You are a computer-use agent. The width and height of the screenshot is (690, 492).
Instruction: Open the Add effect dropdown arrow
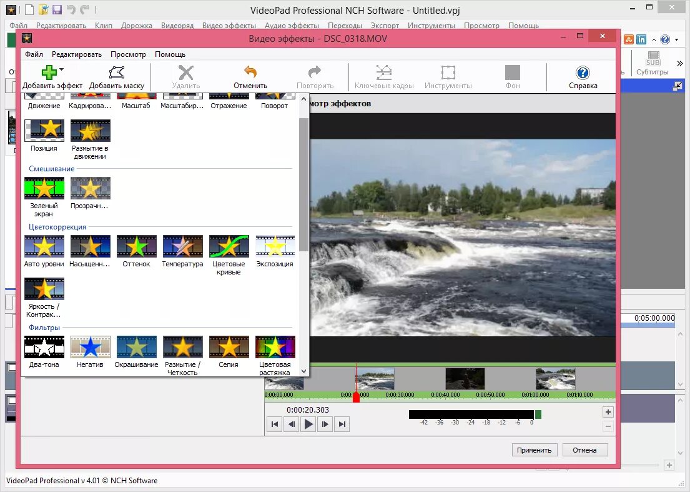(x=62, y=69)
